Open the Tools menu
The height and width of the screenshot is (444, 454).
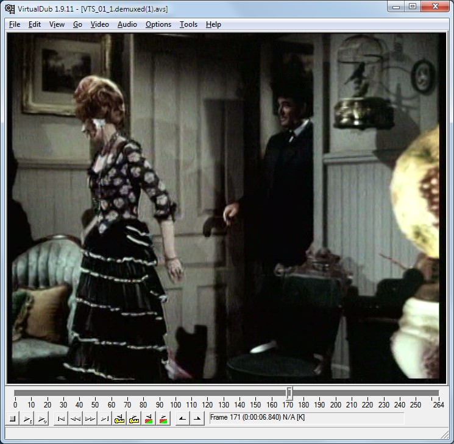[x=188, y=24]
